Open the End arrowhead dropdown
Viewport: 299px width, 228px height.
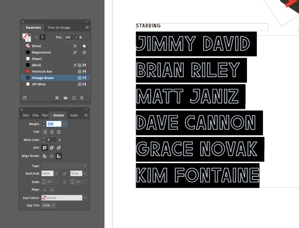pyautogui.click(x=85, y=173)
